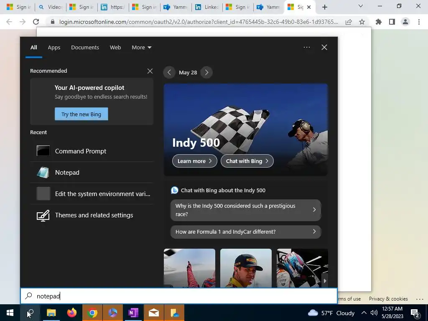Close the search panel
The height and width of the screenshot is (321, 428).
pos(324,47)
